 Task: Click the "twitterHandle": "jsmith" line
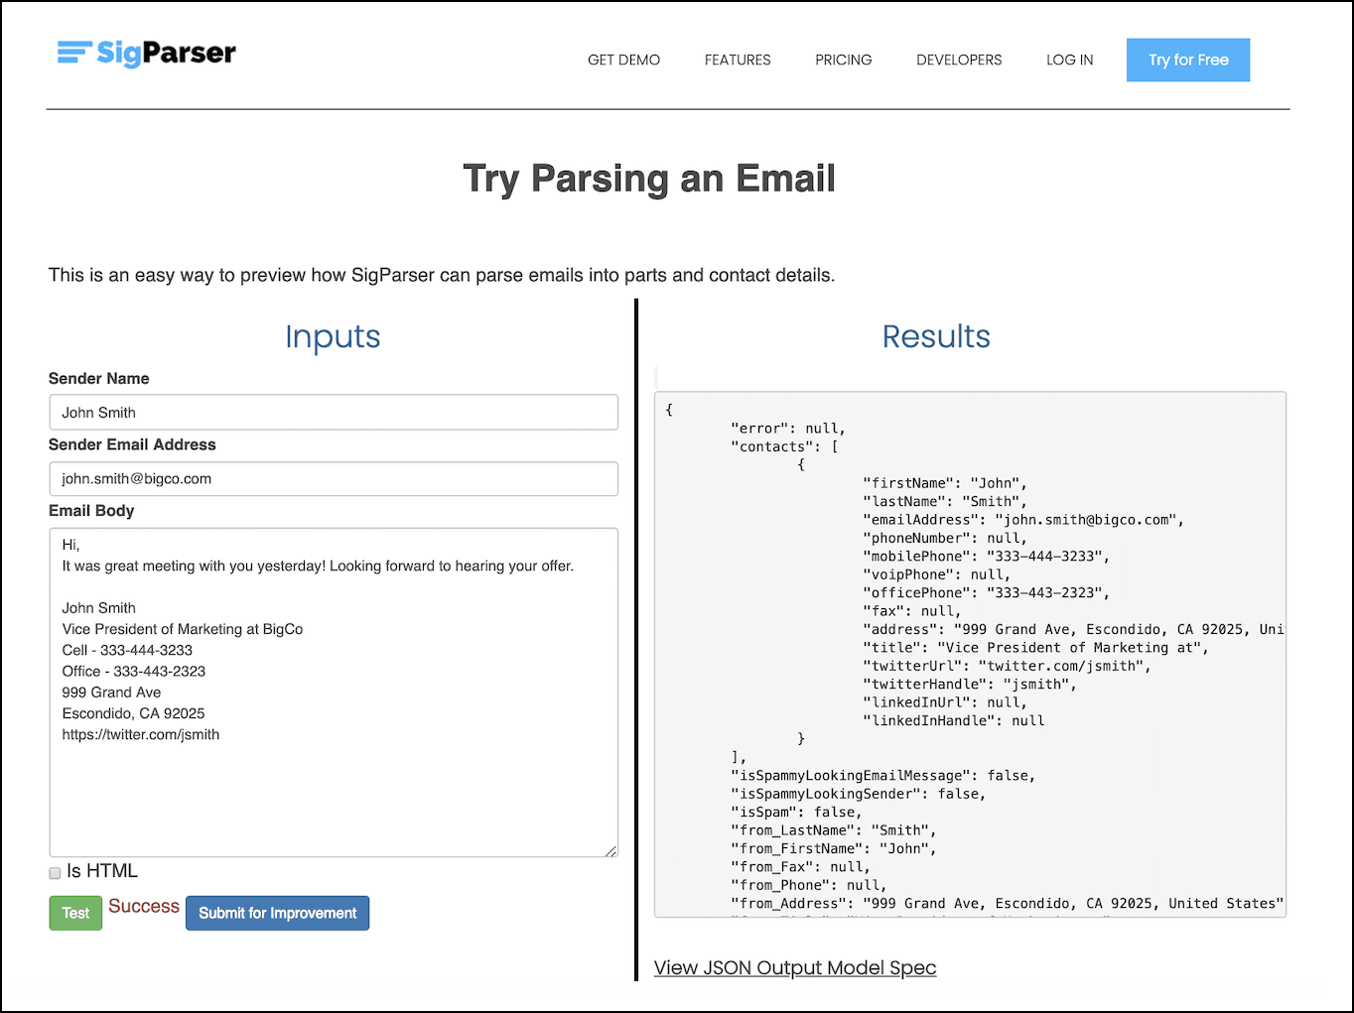970,685
